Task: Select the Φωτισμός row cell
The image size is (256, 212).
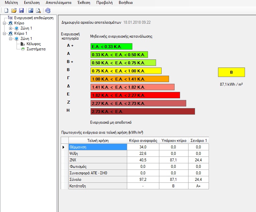Action: pos(98,167)
